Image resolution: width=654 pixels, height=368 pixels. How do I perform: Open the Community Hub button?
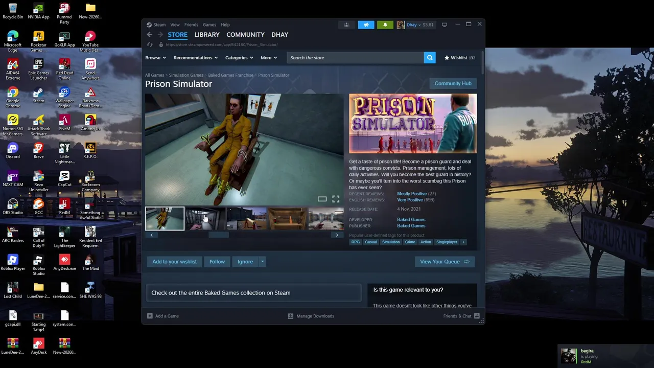click(453, 84)
